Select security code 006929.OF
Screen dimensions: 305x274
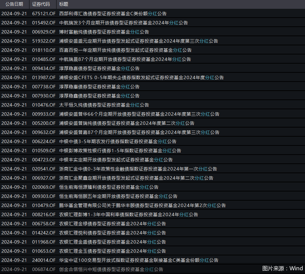coord(44,32)
